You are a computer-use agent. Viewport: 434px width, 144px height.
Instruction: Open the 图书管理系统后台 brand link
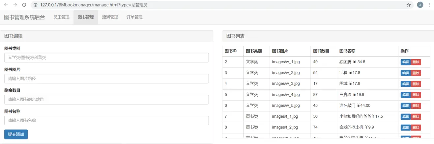[x=24, y=17]
